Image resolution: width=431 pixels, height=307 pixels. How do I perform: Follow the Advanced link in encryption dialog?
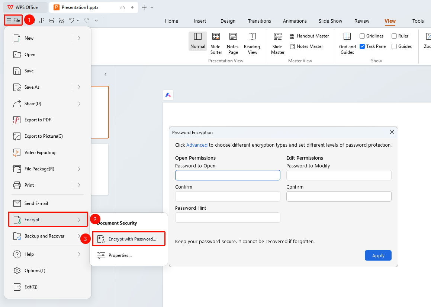click(x=197, y=145)
